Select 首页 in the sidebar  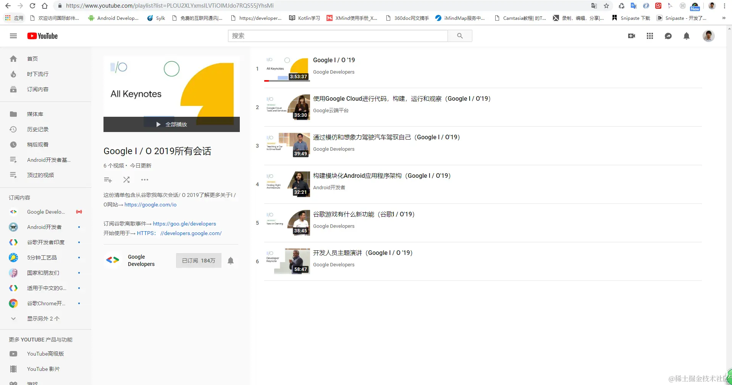[32, 58]
